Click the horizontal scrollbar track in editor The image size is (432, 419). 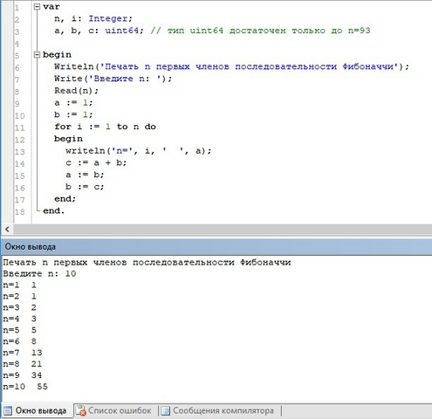coord(223,230)
